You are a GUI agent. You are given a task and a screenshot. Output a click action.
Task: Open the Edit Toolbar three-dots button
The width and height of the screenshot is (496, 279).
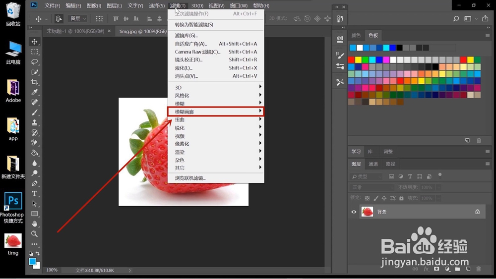point(35,244)
